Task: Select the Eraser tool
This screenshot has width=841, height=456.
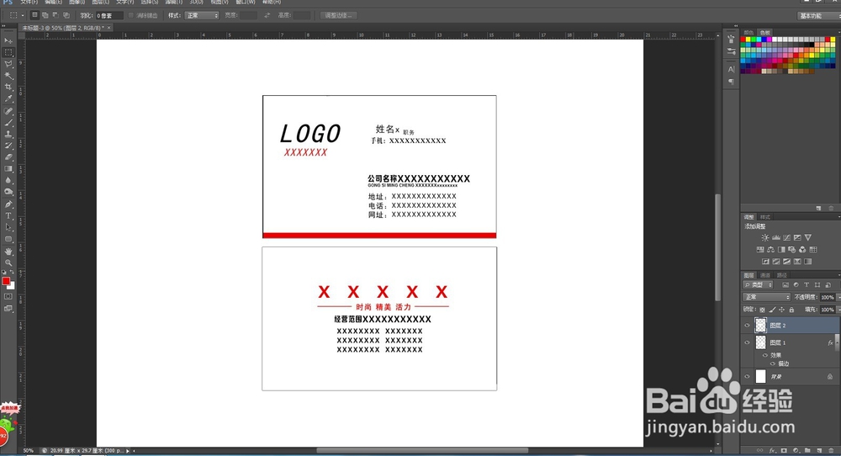Action: [8, 157]
